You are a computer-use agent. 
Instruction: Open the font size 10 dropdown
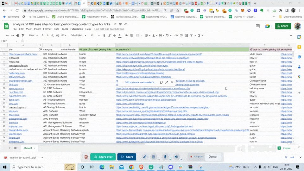95,35
